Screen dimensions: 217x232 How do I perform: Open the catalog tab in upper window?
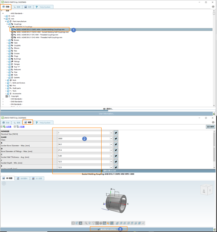[x=6, y=7]
